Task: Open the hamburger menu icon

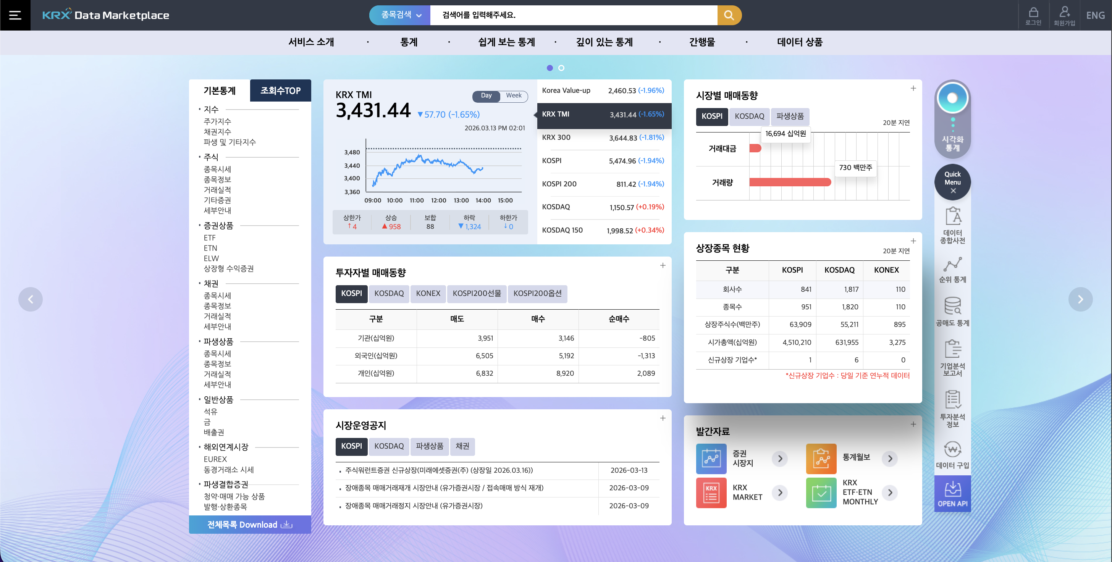Action: 15,15
